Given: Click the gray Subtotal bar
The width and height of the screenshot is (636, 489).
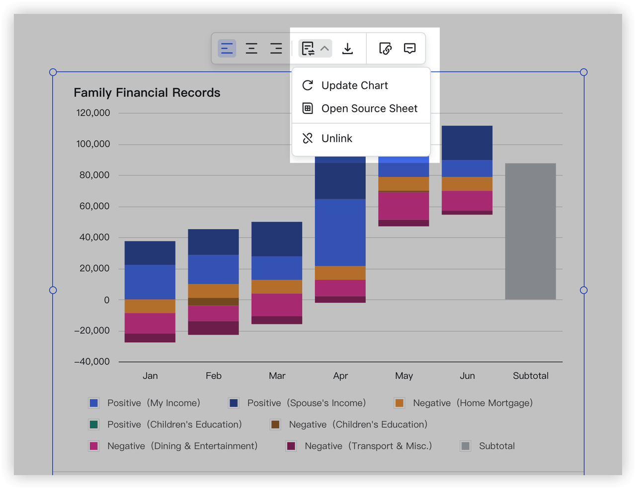Looking at the screenshot, I should 530,231.
